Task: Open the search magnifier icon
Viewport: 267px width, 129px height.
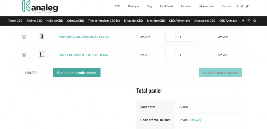Action: pyautogui.click(x=255, y=21)
